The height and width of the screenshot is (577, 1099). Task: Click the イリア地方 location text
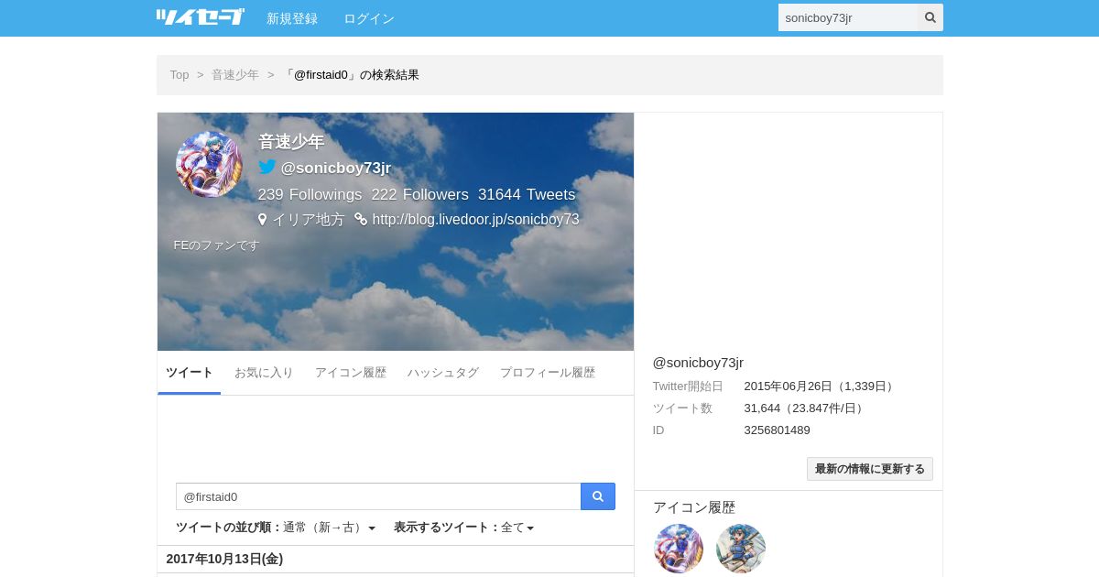(x=309, y=220)
